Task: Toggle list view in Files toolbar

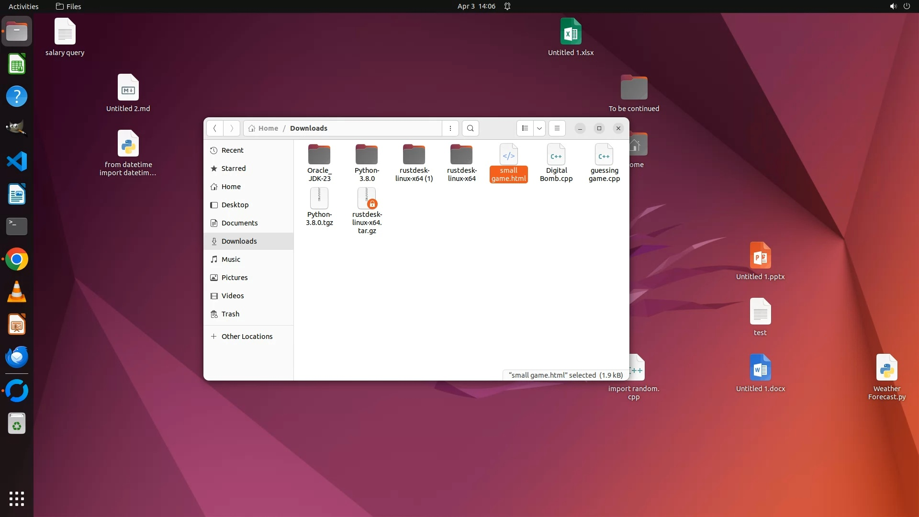Action: click(x=525, y=128)
